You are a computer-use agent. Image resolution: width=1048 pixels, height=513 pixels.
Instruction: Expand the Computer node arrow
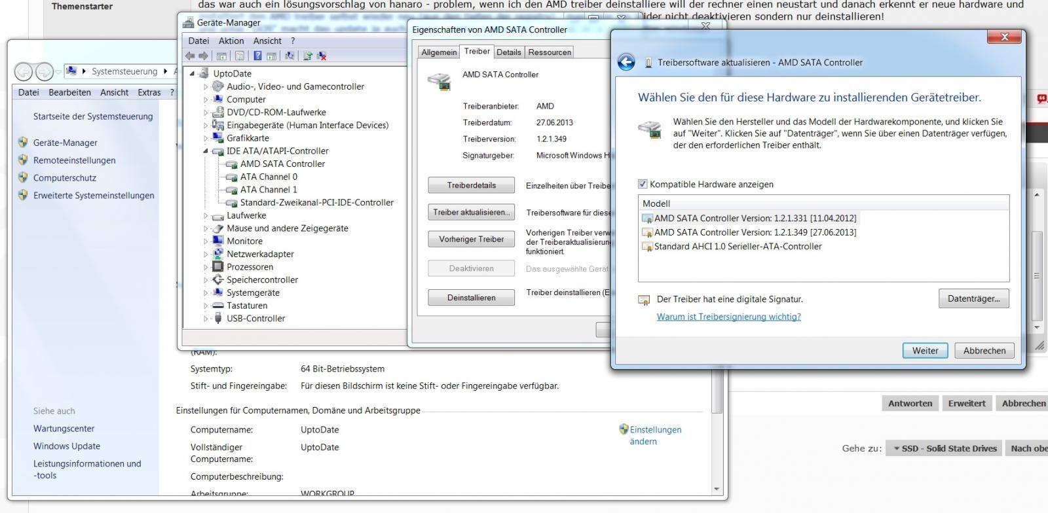[x=206, y=99]
